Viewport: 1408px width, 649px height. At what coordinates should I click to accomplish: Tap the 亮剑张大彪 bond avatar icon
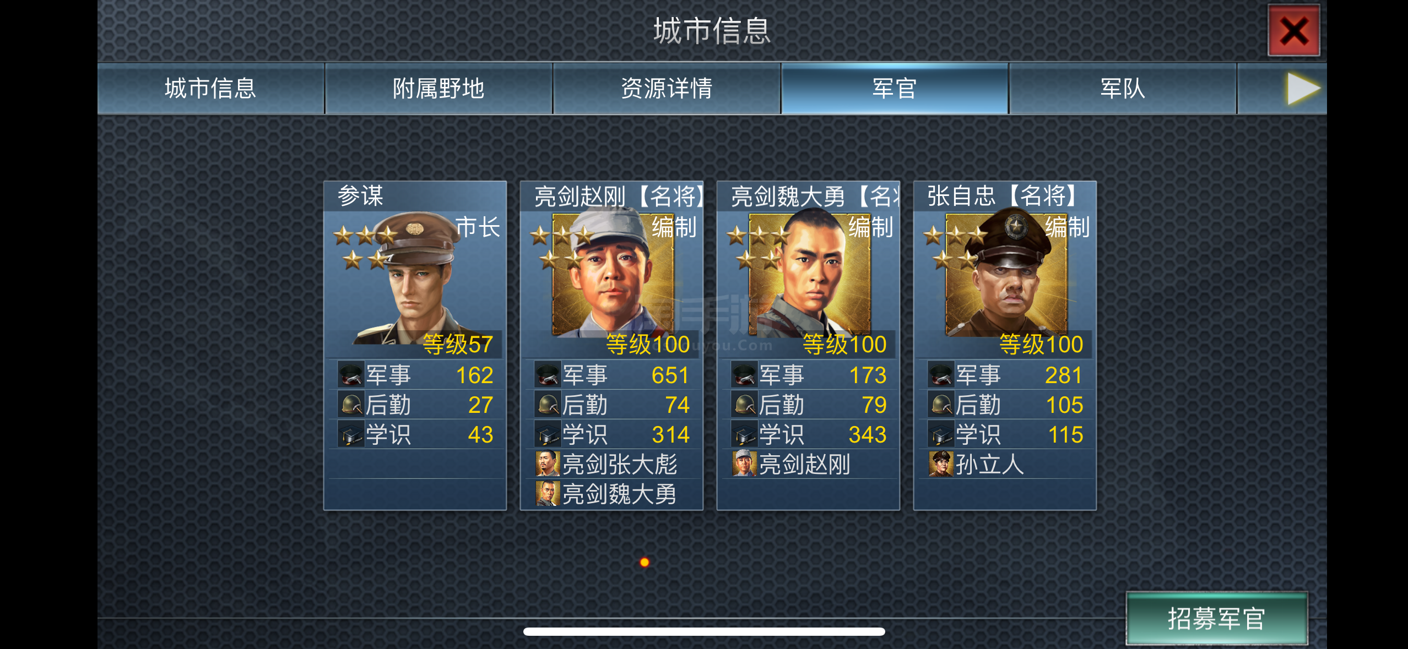coord(548,464)
